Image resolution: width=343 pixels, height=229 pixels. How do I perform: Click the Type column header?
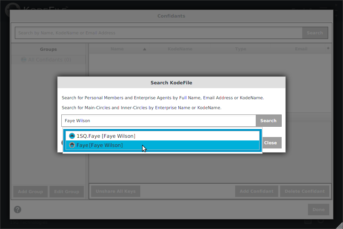pyautogui.click(x=240, y=49)
